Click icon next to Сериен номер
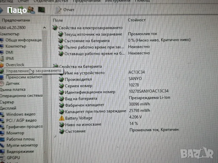 click(x=61, y=86)
